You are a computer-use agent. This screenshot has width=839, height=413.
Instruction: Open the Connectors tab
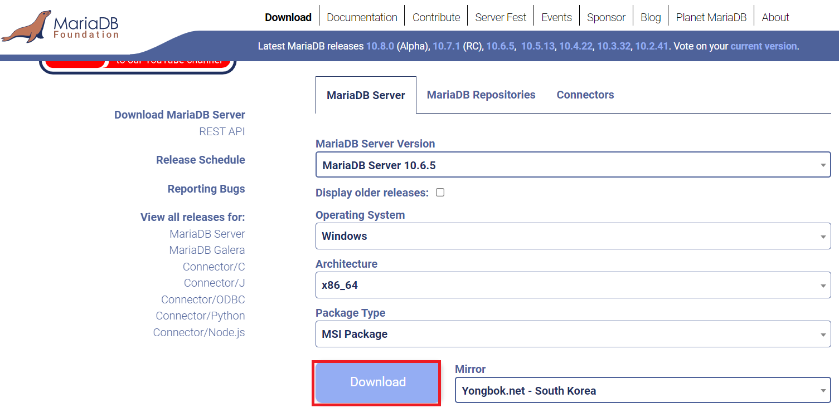coord(585,95)
